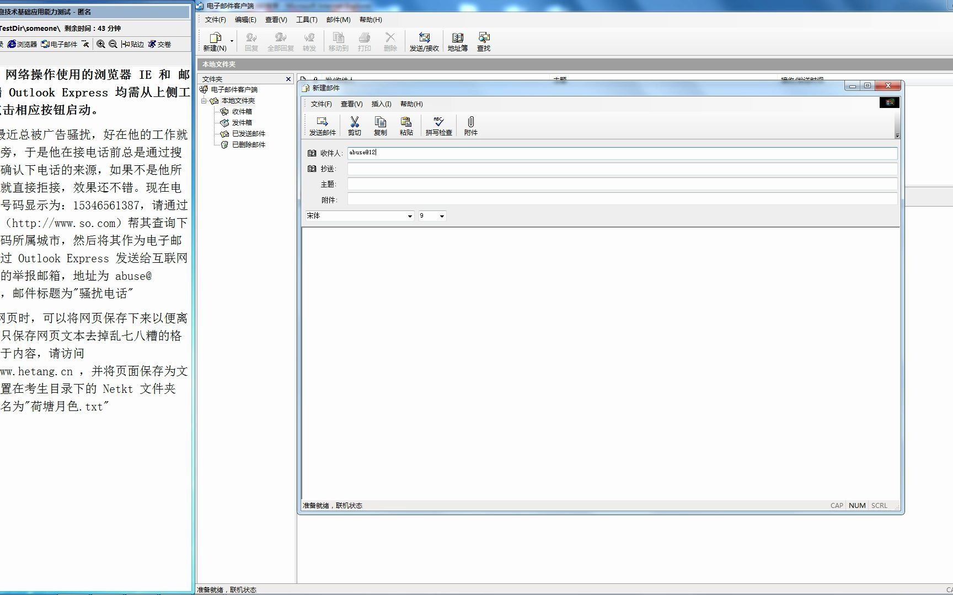
Task: Open the 地址簿 address book
Action: pos(457,41)
